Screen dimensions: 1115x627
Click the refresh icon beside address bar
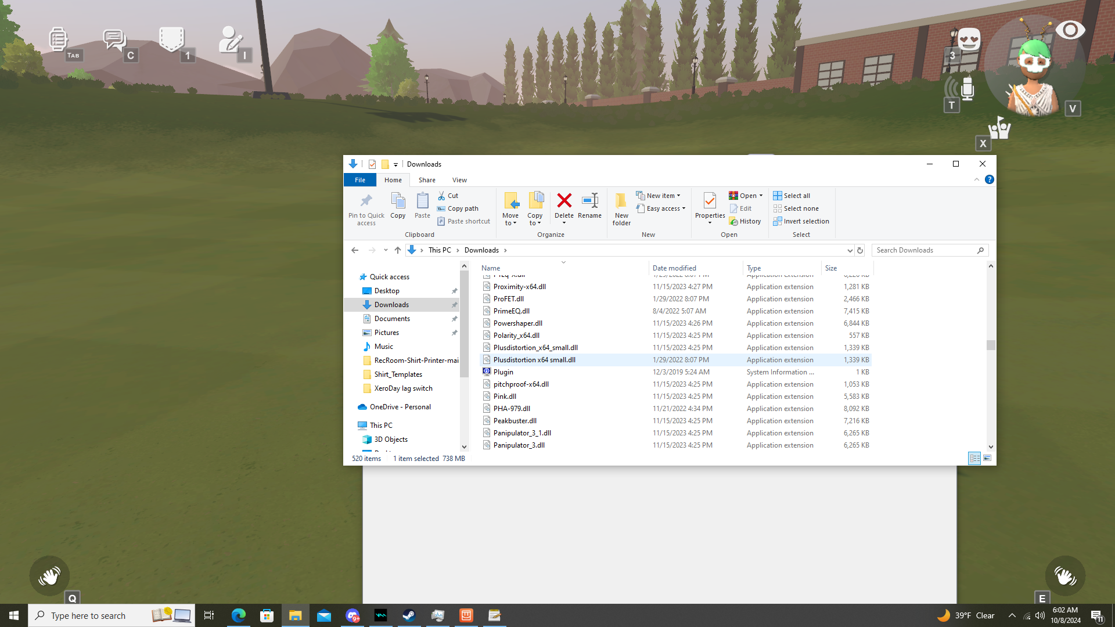[x=860, y=250]
